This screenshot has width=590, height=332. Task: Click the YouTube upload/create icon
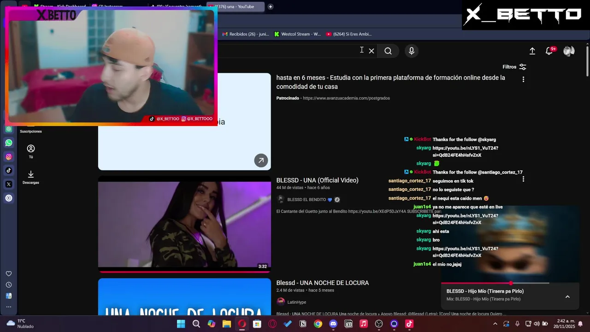click(x=532, y=51)
